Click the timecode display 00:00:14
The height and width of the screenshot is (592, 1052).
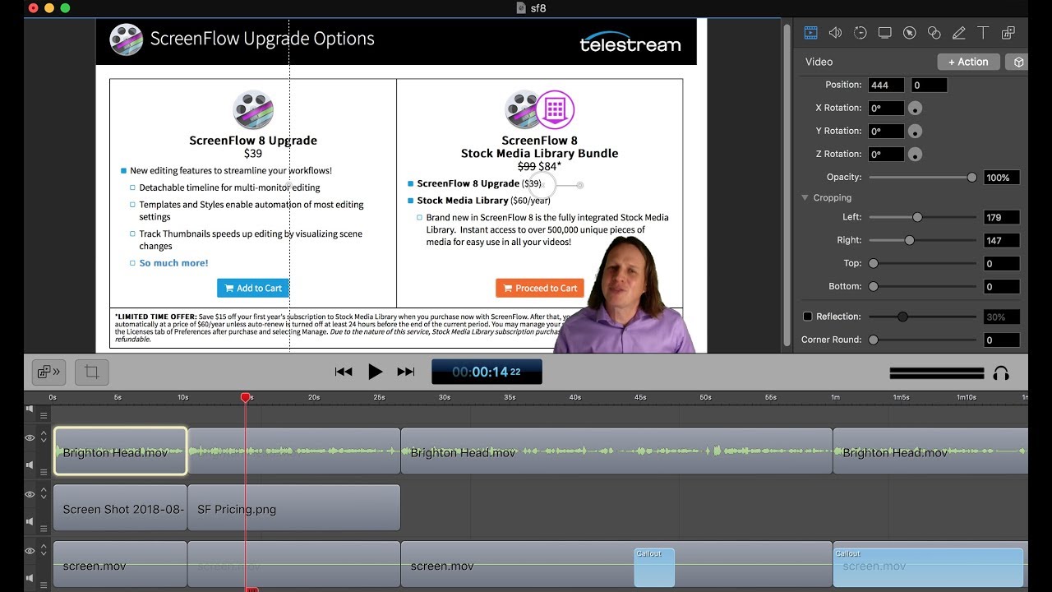487,372
